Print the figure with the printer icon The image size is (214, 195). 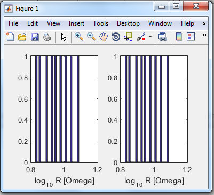47,37
